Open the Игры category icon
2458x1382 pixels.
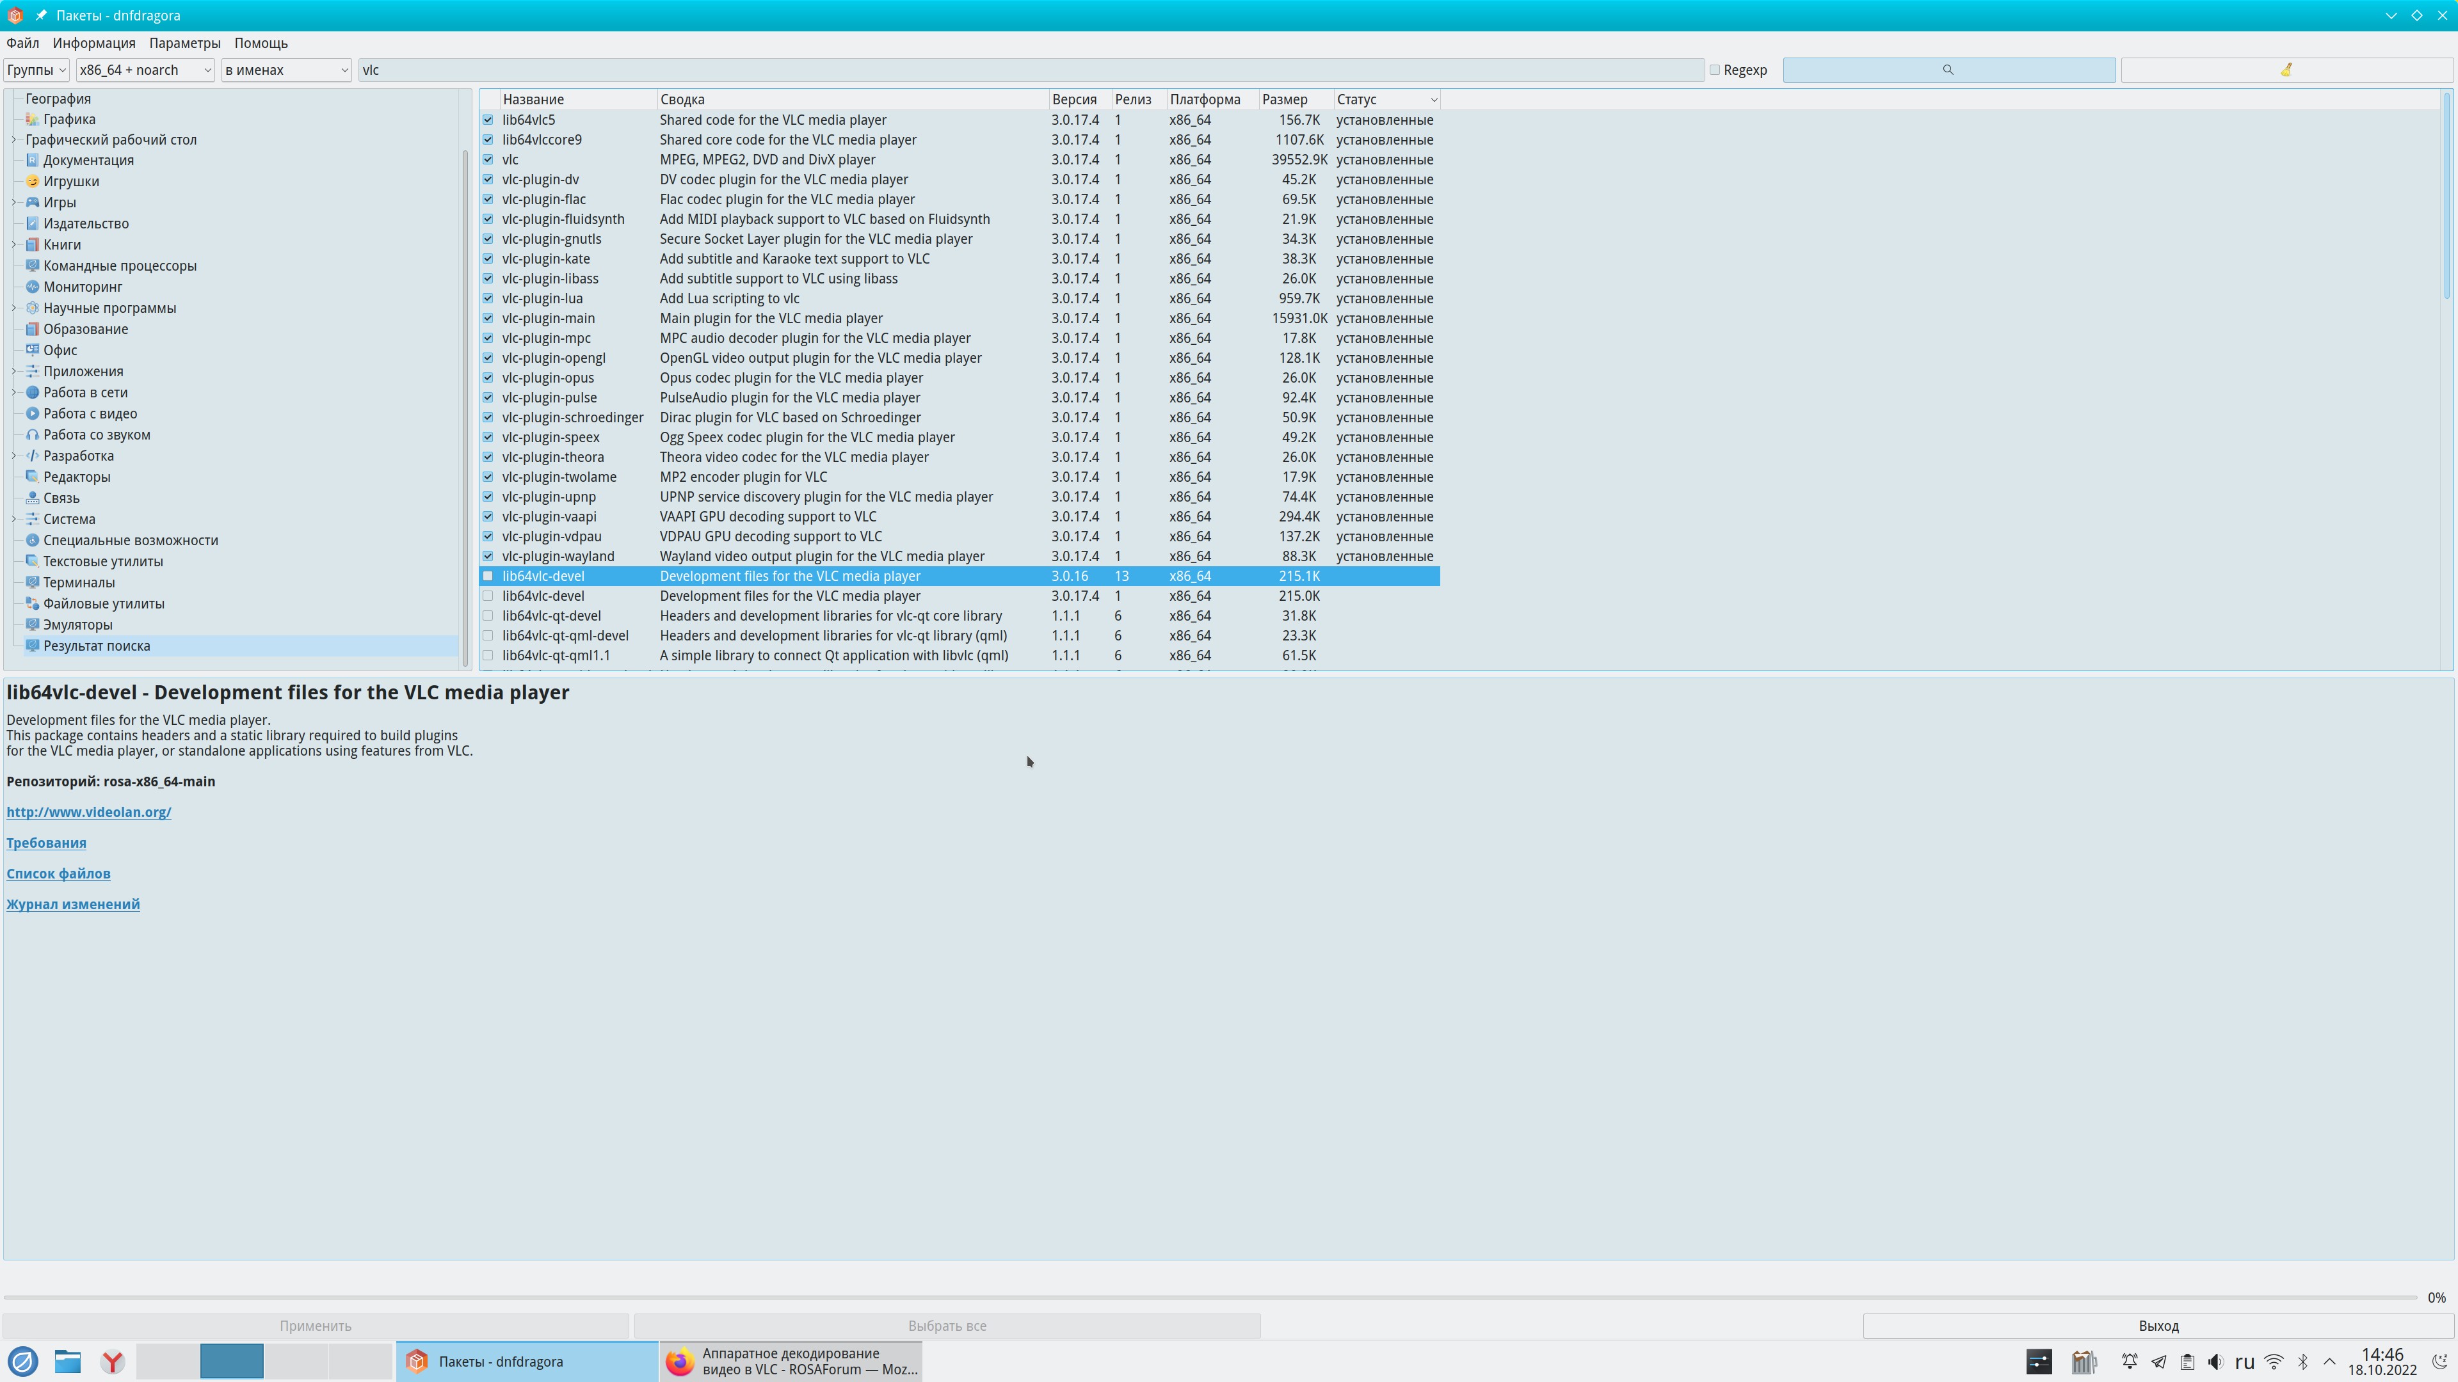(x=33, y=202)
